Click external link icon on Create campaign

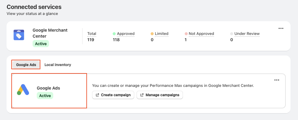point(97,95)
